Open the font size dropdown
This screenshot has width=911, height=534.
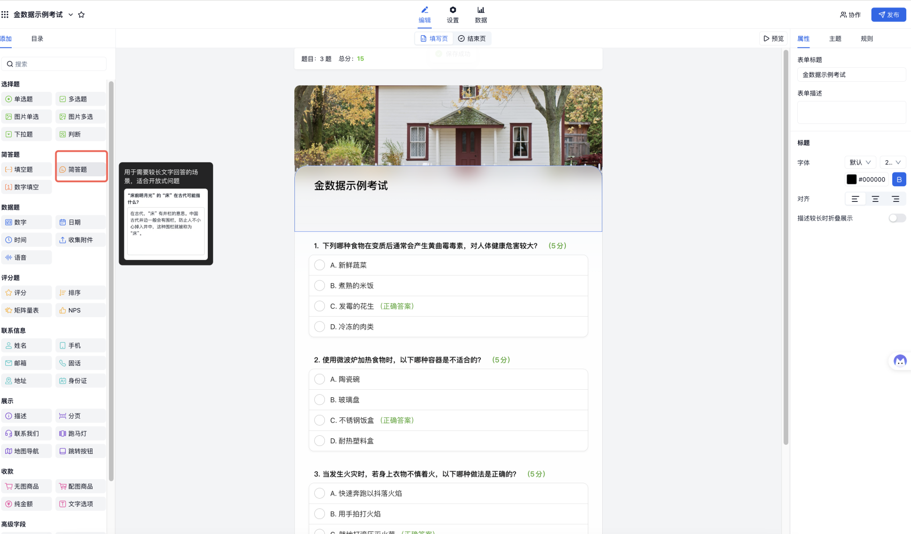pos(892,162)
